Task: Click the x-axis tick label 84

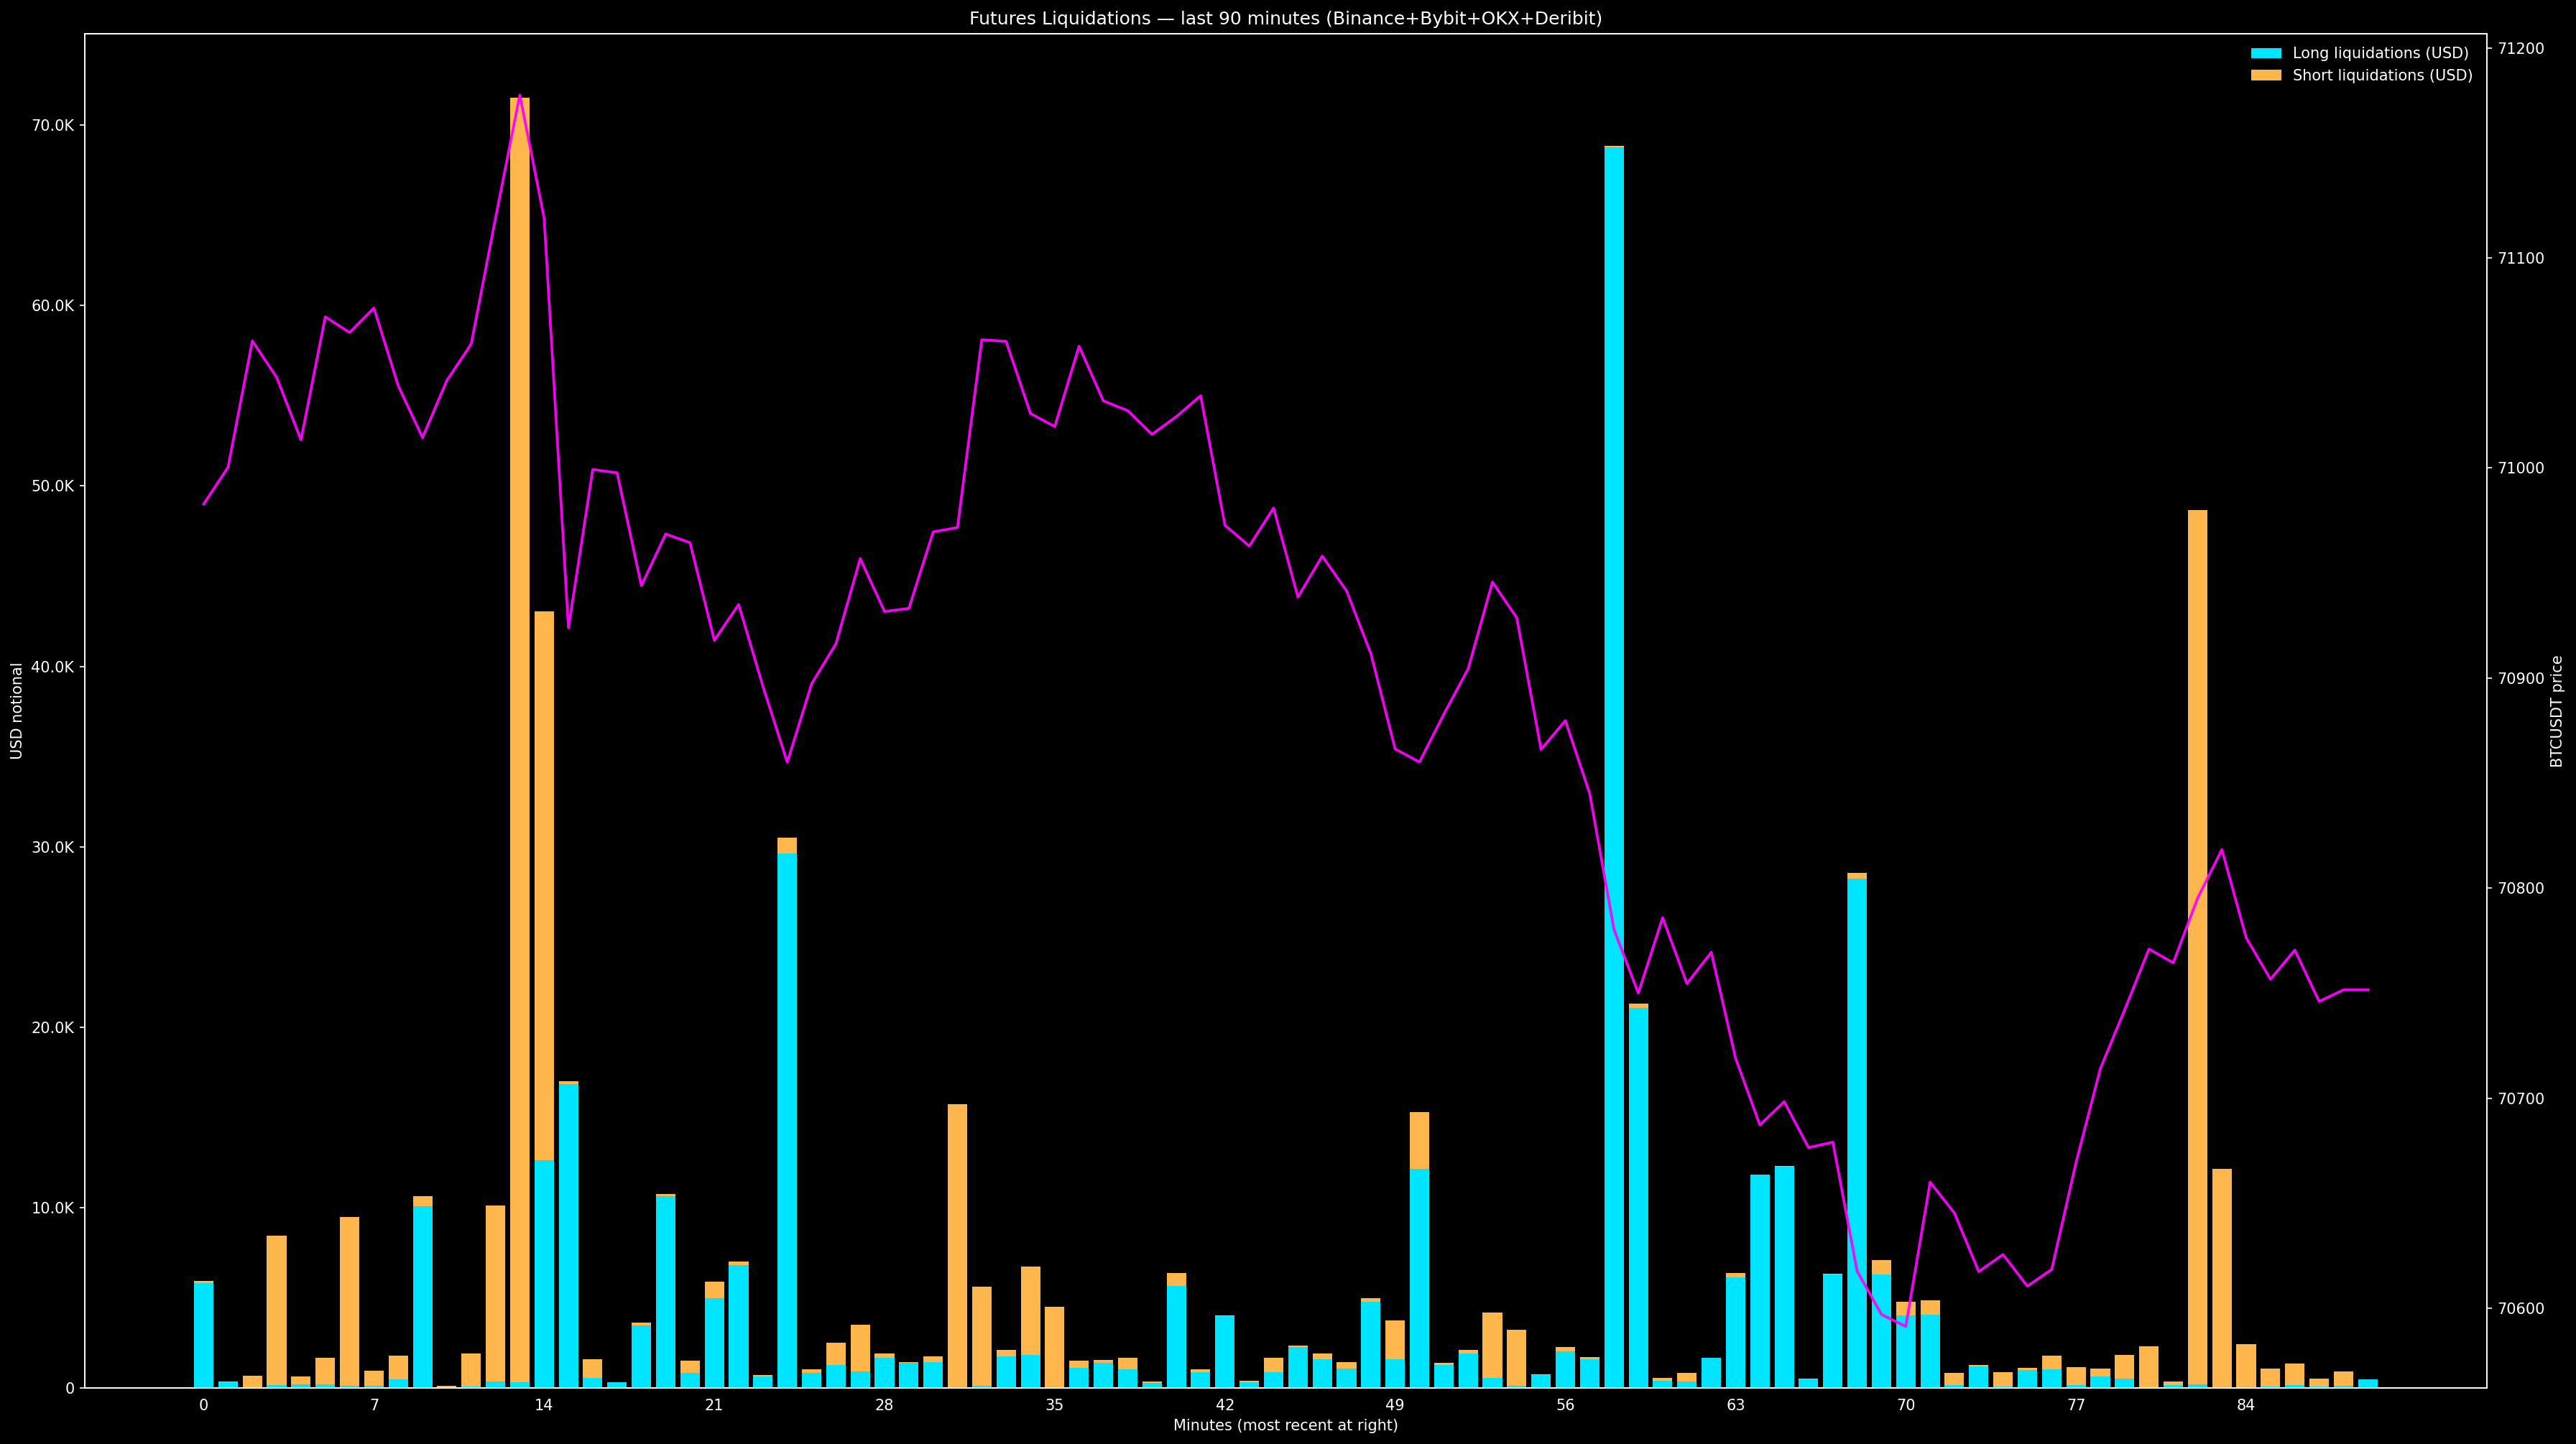Action: pos(2246,1405)
